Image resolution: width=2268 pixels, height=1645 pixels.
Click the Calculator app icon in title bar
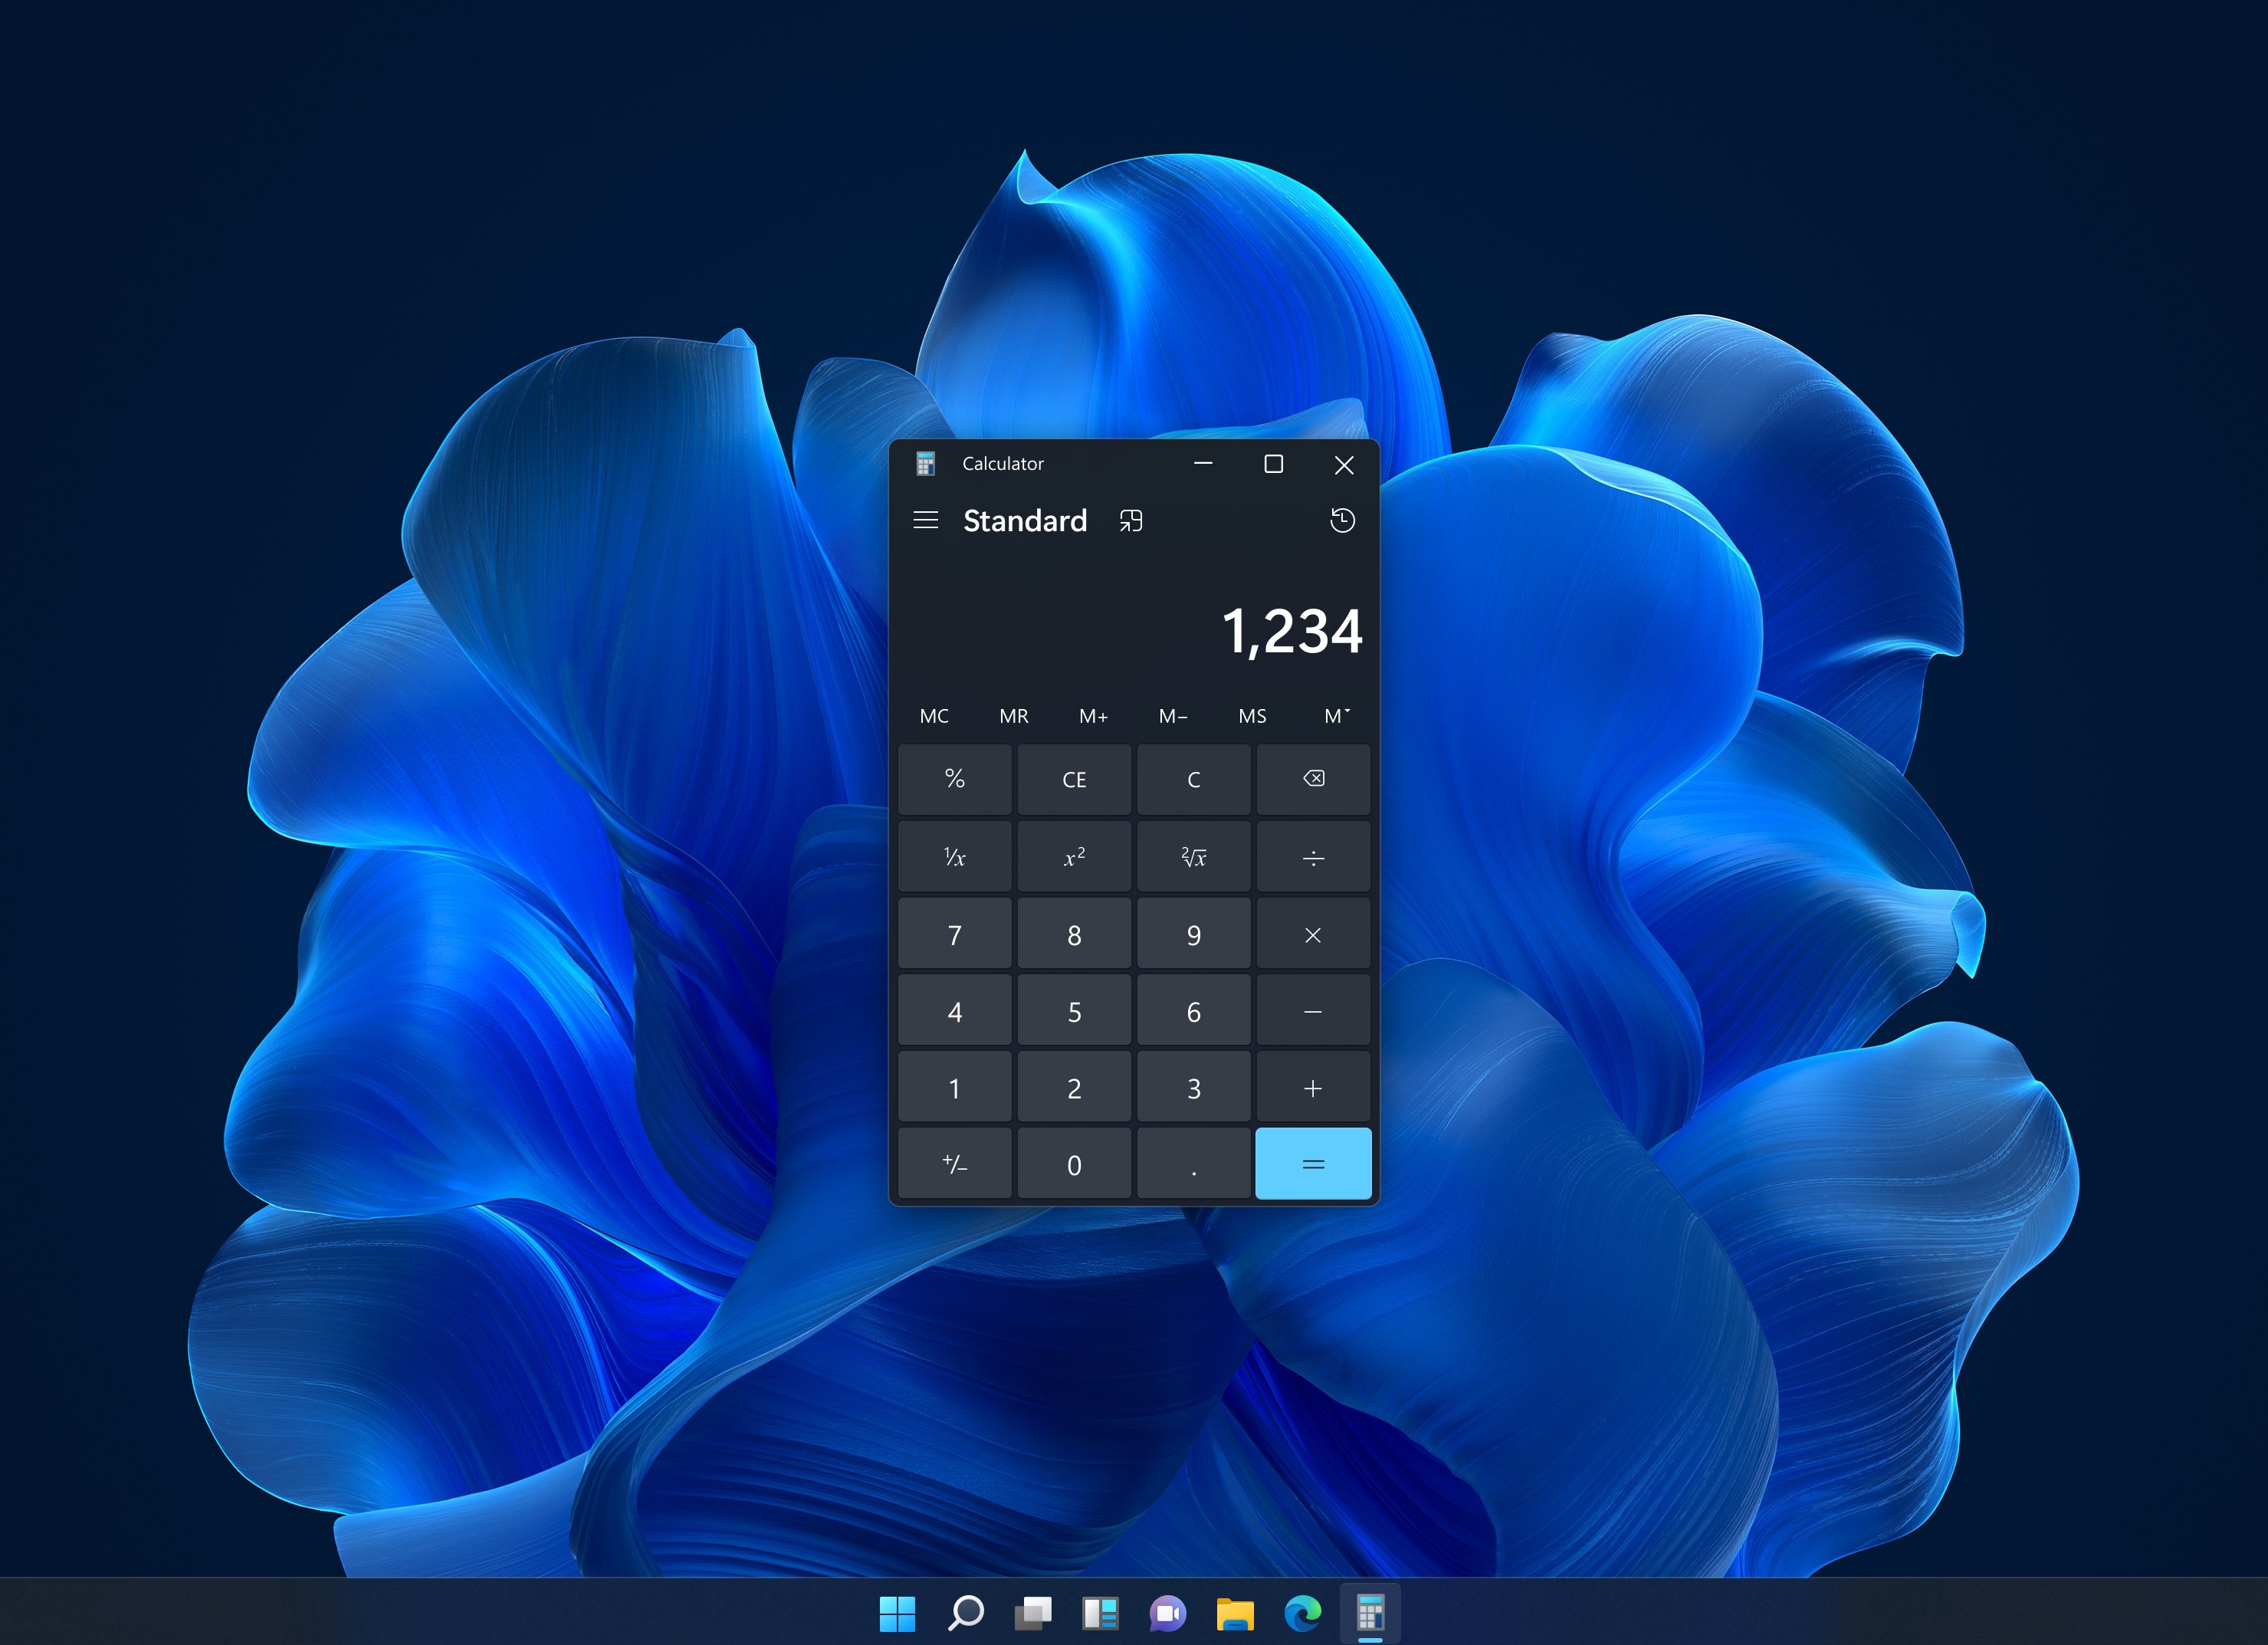926,464
